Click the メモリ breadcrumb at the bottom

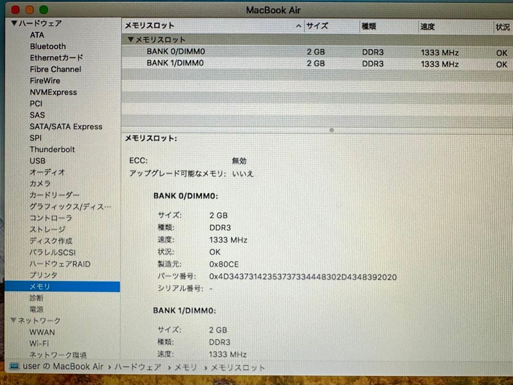click(x=185, y=367)
